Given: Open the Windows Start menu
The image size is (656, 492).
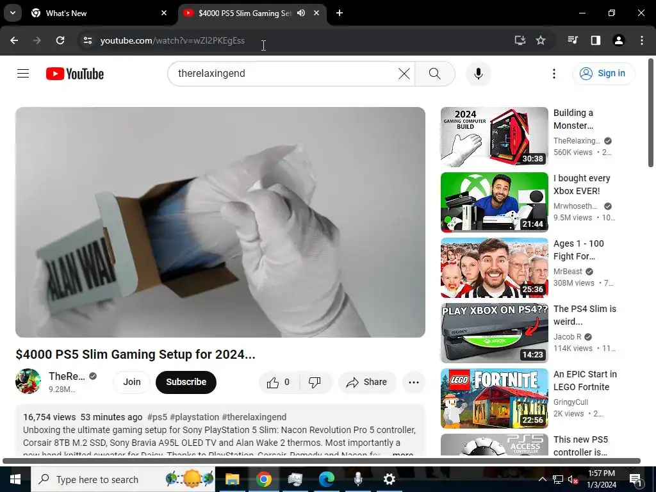Looking at the screenshot, I should [x=15, y=479].
